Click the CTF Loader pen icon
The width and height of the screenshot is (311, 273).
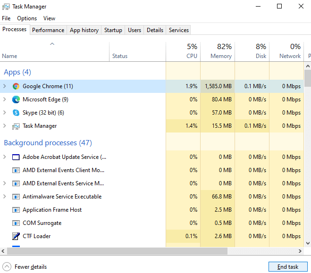(16, 236)
